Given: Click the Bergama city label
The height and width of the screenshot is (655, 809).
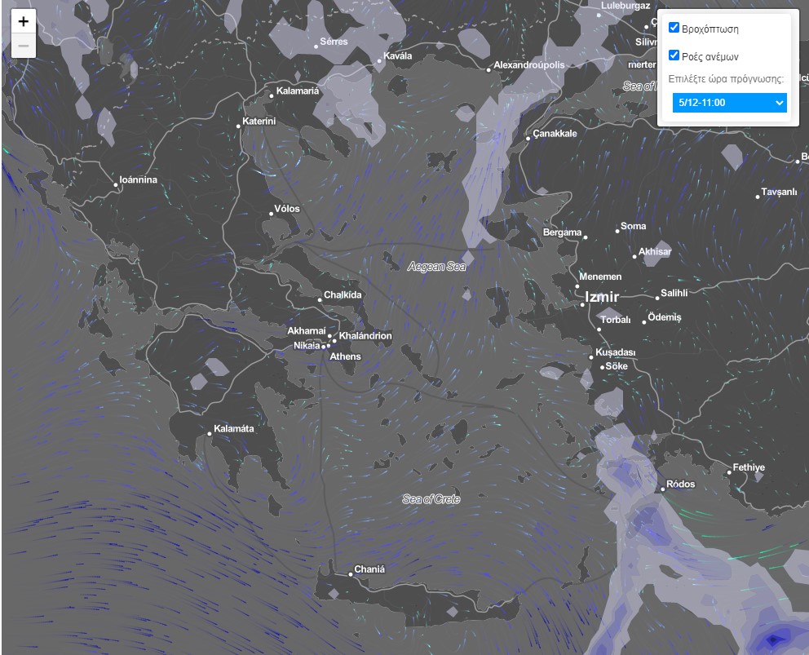Looking at the screenshot, I should click(x=562, y=232).
